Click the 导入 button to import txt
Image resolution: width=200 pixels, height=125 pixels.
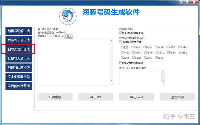pyautogui.click(x=69, y=37)
